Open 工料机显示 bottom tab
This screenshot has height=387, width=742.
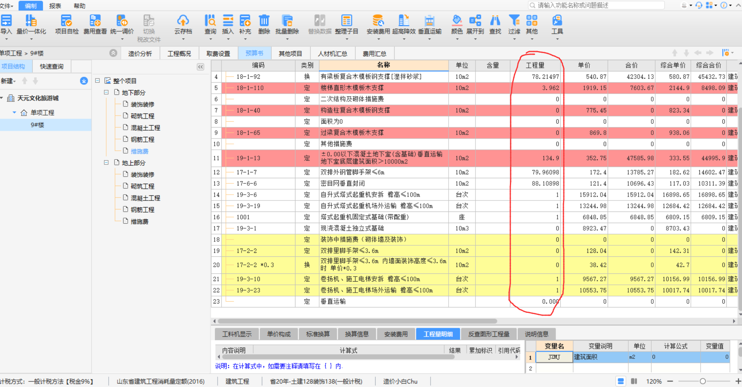[x=237, y=334]
